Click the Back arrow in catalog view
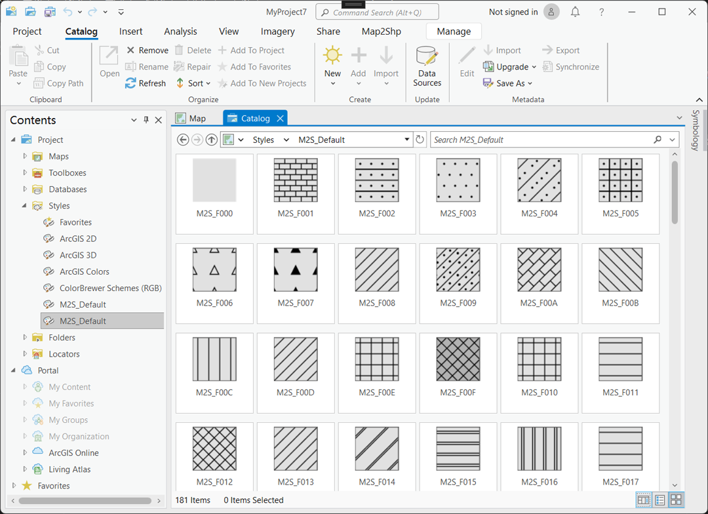Image resolution: width=708 pixels, height=514 pixels. (x=183, y=140)
